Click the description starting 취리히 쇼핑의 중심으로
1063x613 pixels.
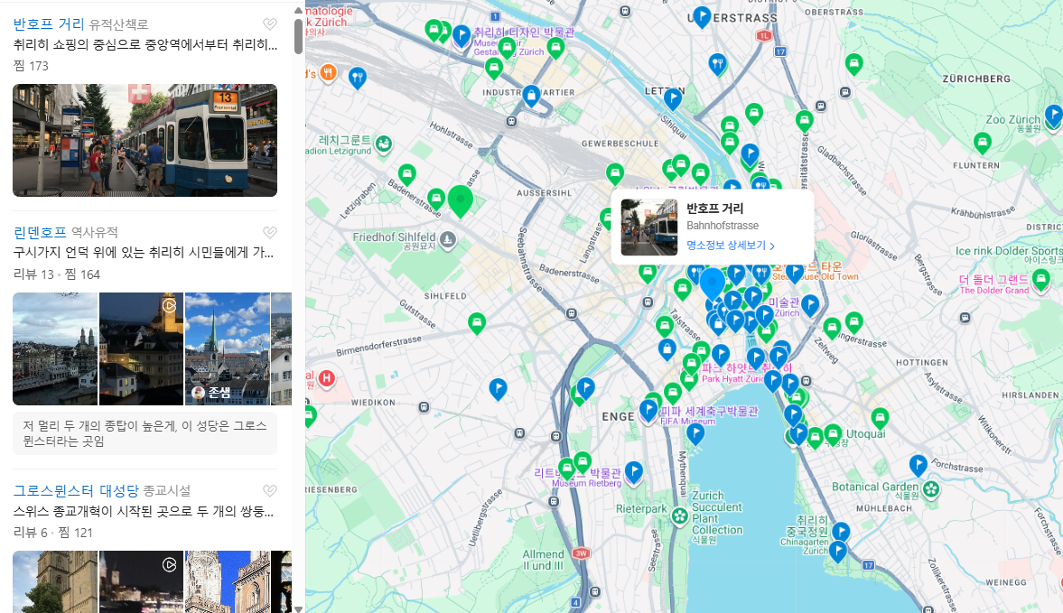pos(145,45)
